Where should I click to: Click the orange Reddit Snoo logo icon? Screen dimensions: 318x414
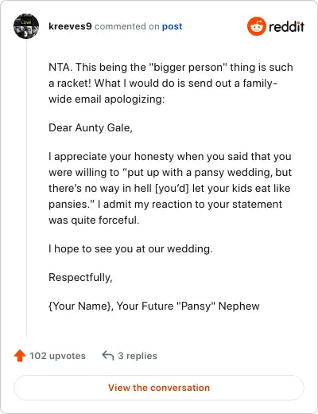pyautogui.click(x=256, y=26)
